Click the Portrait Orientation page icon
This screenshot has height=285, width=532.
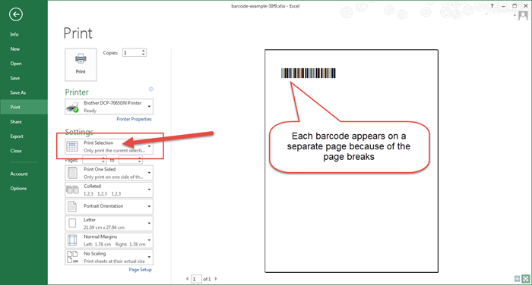coord(72,206)
